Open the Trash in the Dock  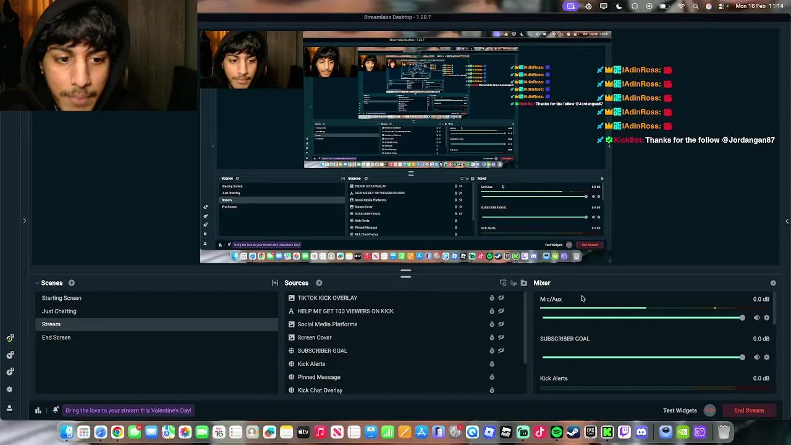[724, 432]
